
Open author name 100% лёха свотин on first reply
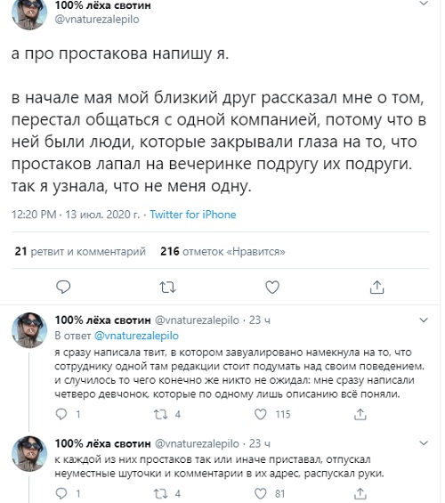point(102,320)
